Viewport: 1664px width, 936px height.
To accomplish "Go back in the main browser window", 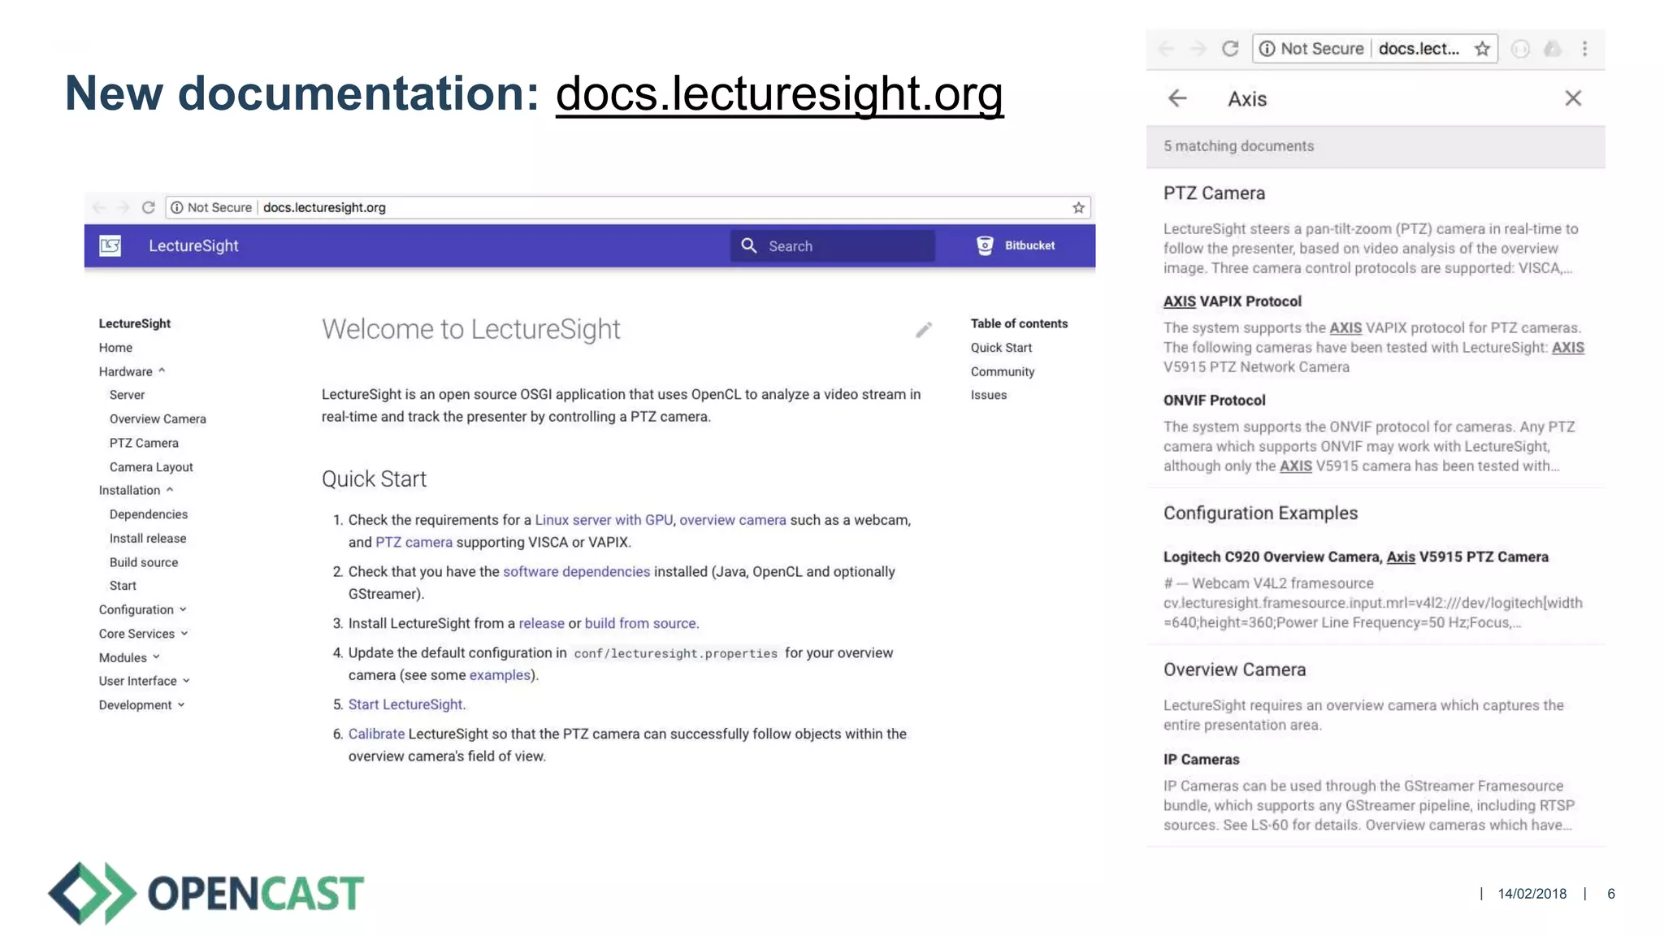I will [99, 207].
